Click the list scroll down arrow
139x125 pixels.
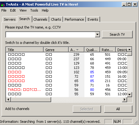130,95
